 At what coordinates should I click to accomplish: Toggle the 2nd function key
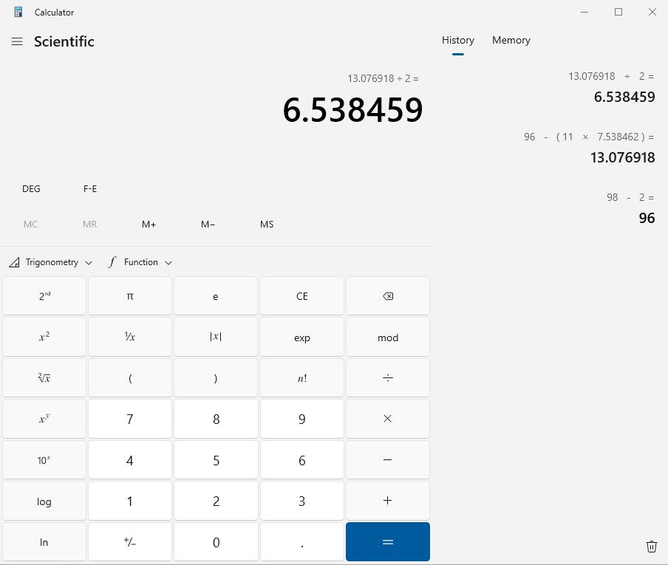[44, 296]
